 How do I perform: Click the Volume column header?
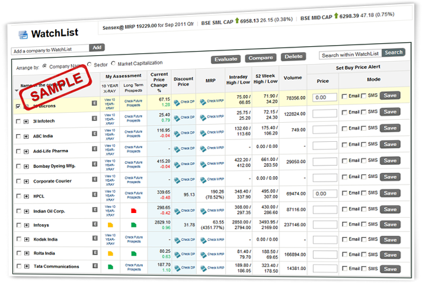coord(293,78)
